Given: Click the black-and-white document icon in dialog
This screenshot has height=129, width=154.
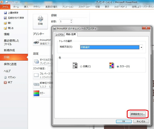Looking at the screenshot, I should click(75, 65).
